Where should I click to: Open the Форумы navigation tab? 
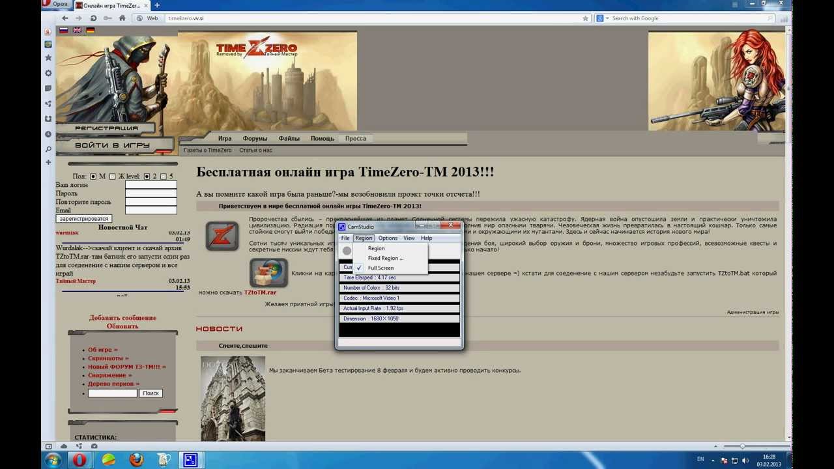point(255,138)
